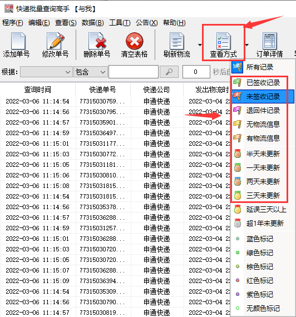
Task: Click the 添加单号 toolbar icon
Action: pyautogui.click(x=18, y=41)
